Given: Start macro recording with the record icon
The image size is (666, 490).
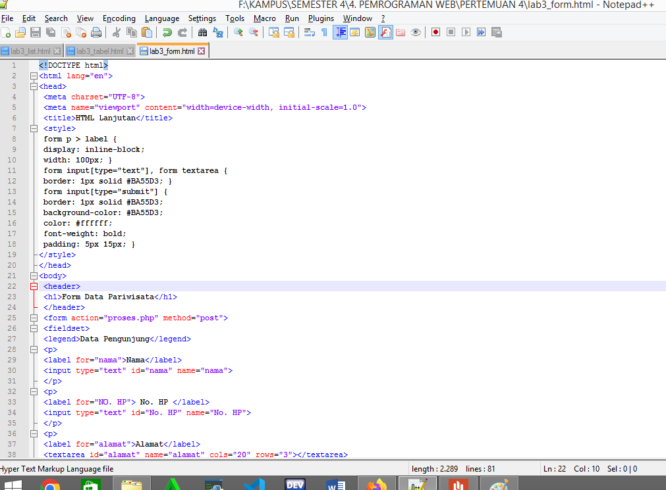Looking at the screenshot, I should coord(435,32).
